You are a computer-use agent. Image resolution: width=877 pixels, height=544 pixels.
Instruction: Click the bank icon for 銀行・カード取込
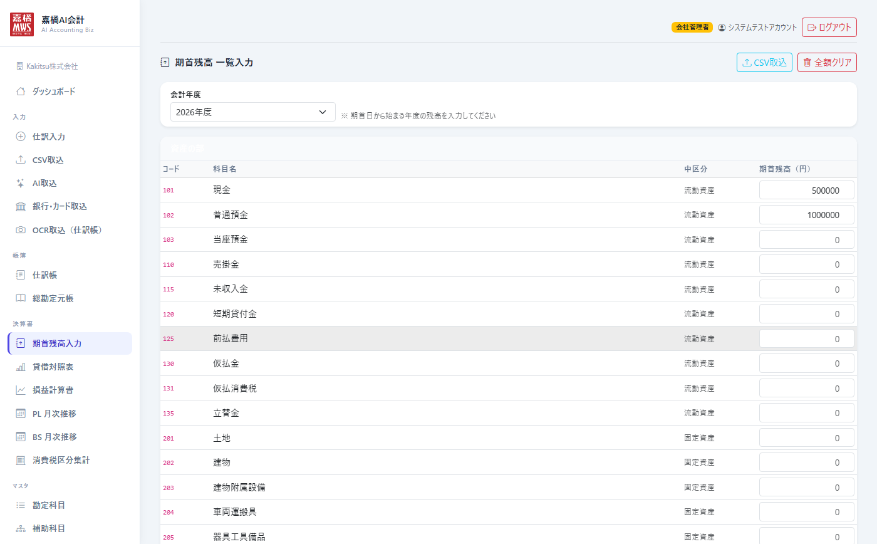(21, 206)
